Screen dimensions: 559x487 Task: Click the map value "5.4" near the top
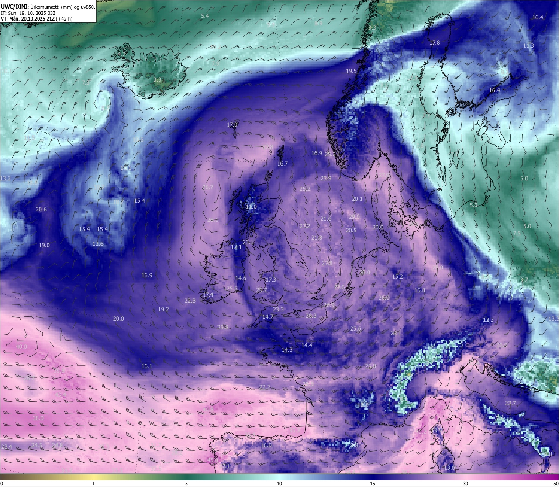click(x=205, y=16)
